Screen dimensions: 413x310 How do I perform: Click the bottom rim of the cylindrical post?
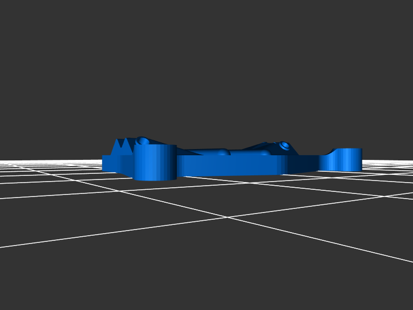coord(155,178)
